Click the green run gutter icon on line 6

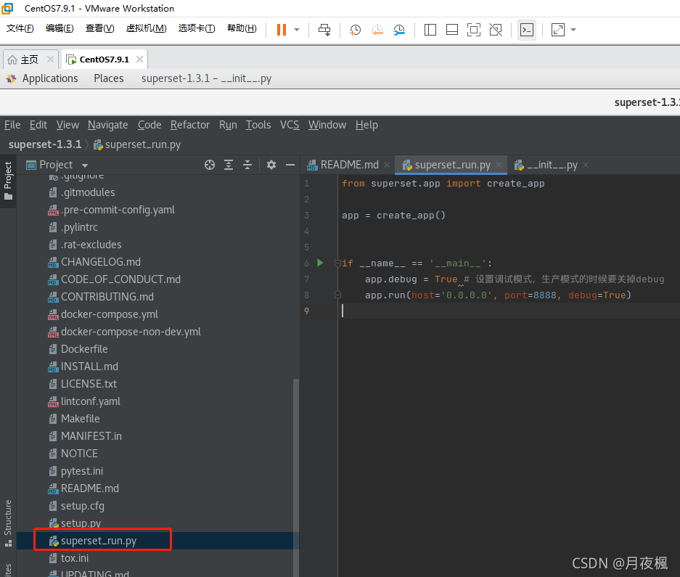[320, 263]
